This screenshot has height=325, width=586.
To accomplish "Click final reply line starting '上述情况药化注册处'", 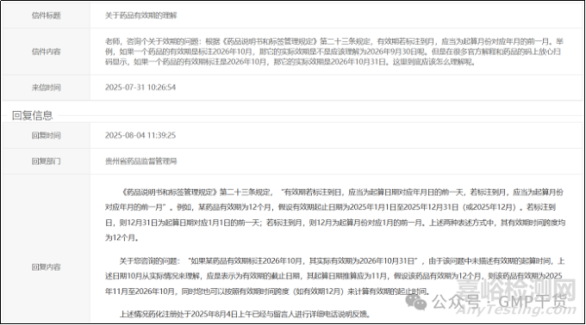I will [x=246, y=314].
